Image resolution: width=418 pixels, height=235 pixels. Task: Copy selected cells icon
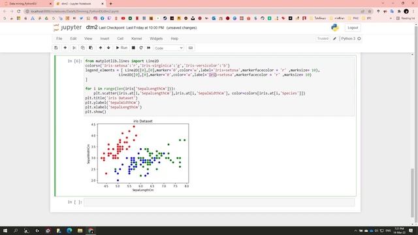pos(83,48)
